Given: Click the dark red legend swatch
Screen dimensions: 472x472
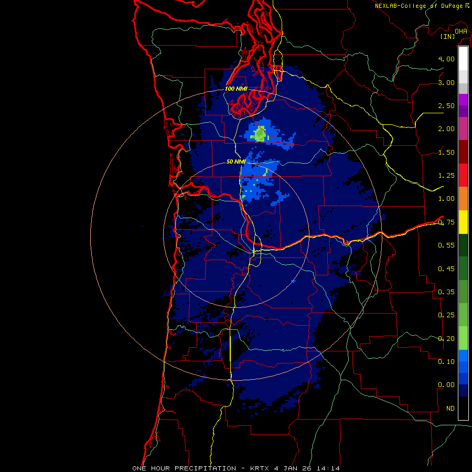Looking at the screenshot, I should (463, 152).
